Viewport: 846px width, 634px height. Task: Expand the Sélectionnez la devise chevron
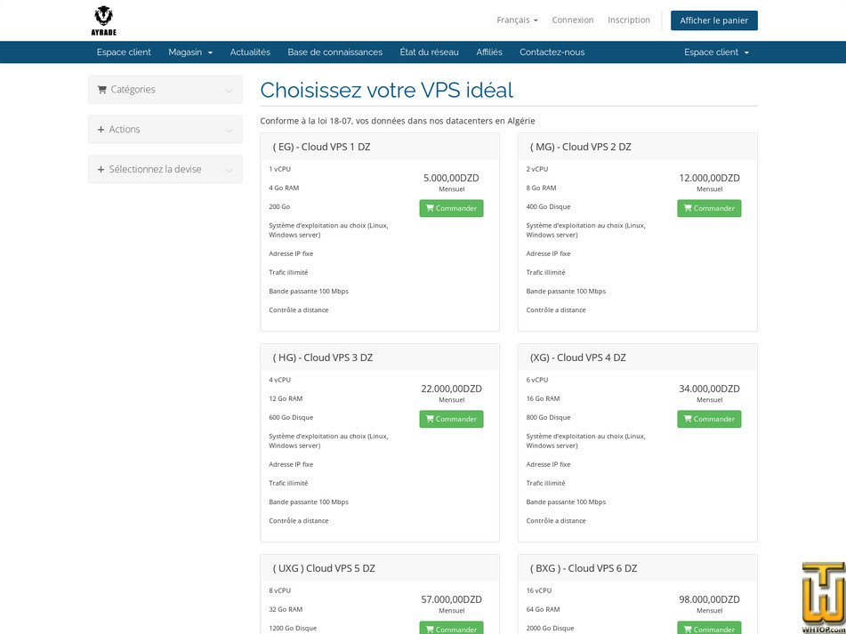(x=230, y=171)
